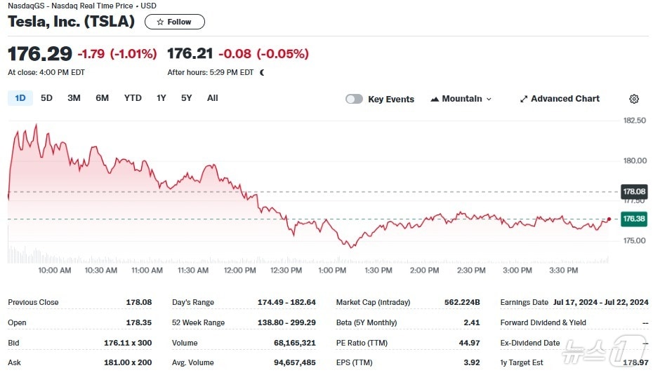This screenshot has width=653, height=375.
Task: Click the star icon in Follow button
Action: [x=160, y=22]
